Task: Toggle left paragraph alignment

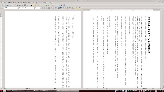Action: tap(49, 8)
